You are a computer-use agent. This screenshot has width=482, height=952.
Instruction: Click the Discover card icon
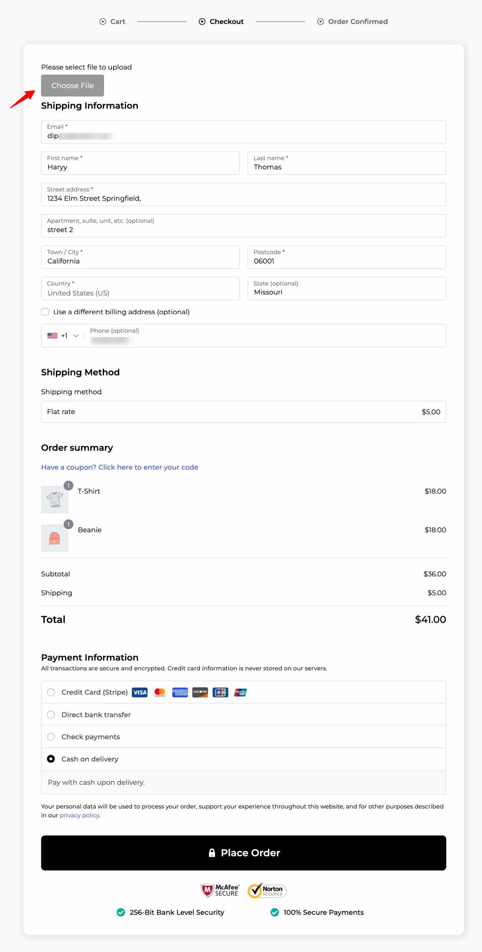(x=200, y=692)
